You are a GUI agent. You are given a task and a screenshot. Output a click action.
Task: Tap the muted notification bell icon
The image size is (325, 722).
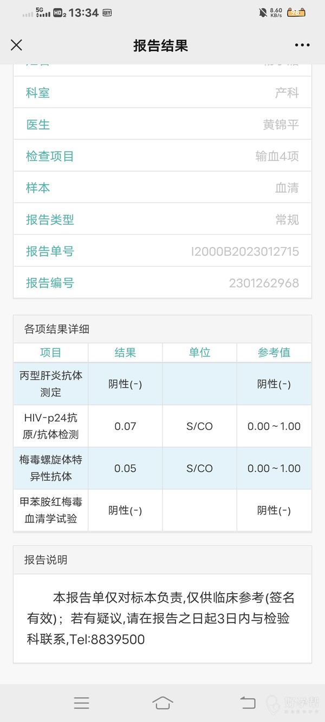263,12
